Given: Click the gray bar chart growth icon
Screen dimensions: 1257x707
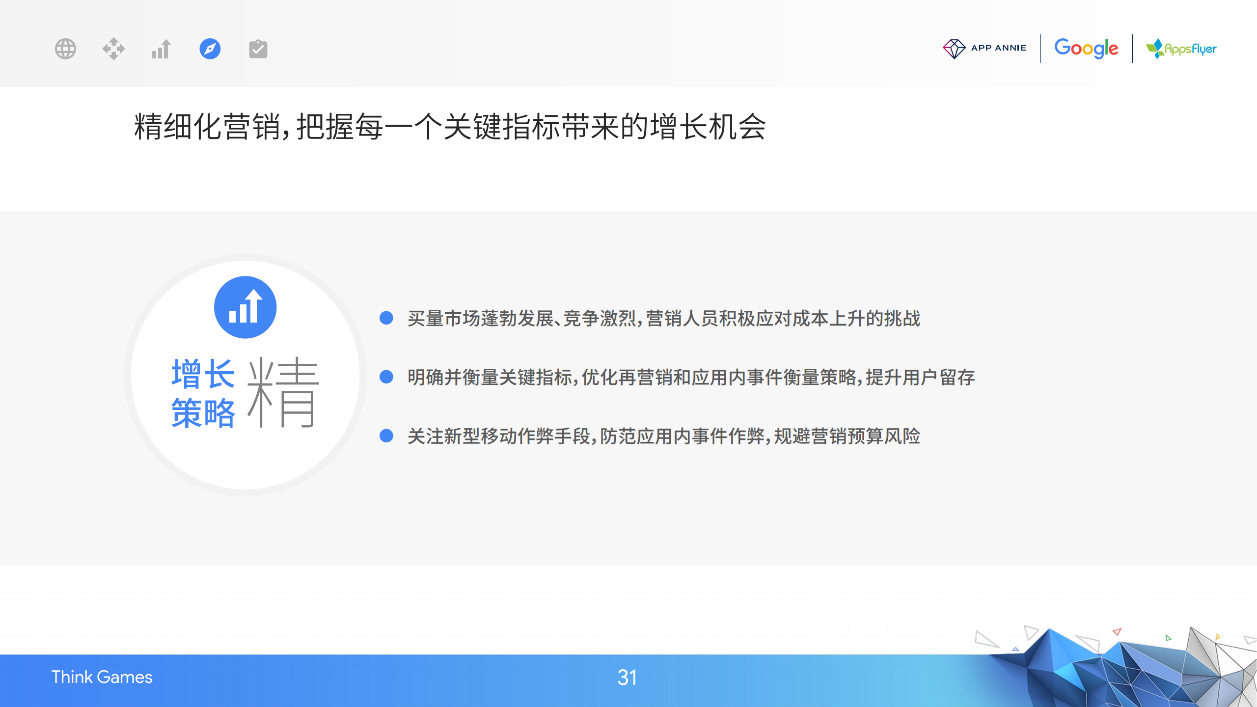Looking at the screenshot, I should [x=161, y=49].
